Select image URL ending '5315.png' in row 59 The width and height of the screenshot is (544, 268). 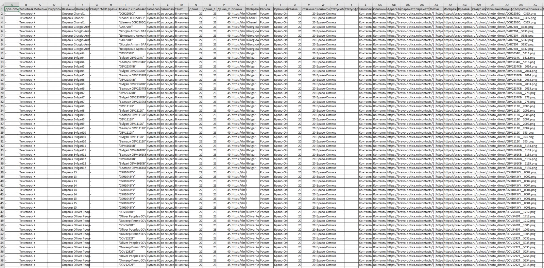pyautogui.click(x=490, y=265)
